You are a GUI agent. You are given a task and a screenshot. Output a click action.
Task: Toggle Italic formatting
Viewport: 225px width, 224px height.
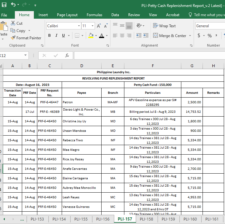(56, 35)
